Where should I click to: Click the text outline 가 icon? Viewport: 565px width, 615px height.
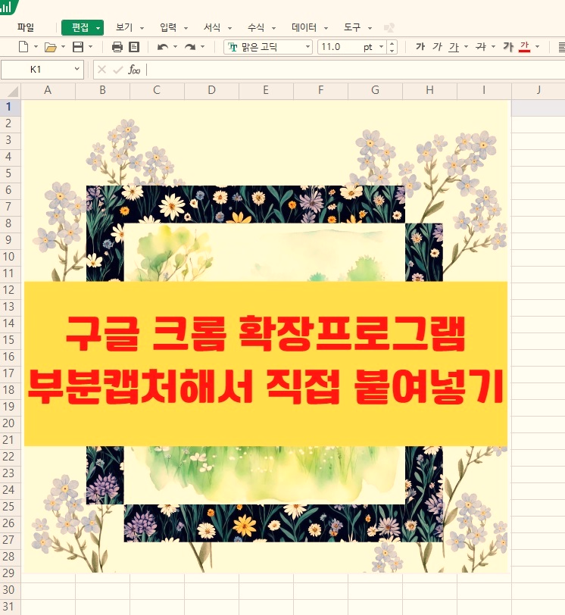[508, 47]
